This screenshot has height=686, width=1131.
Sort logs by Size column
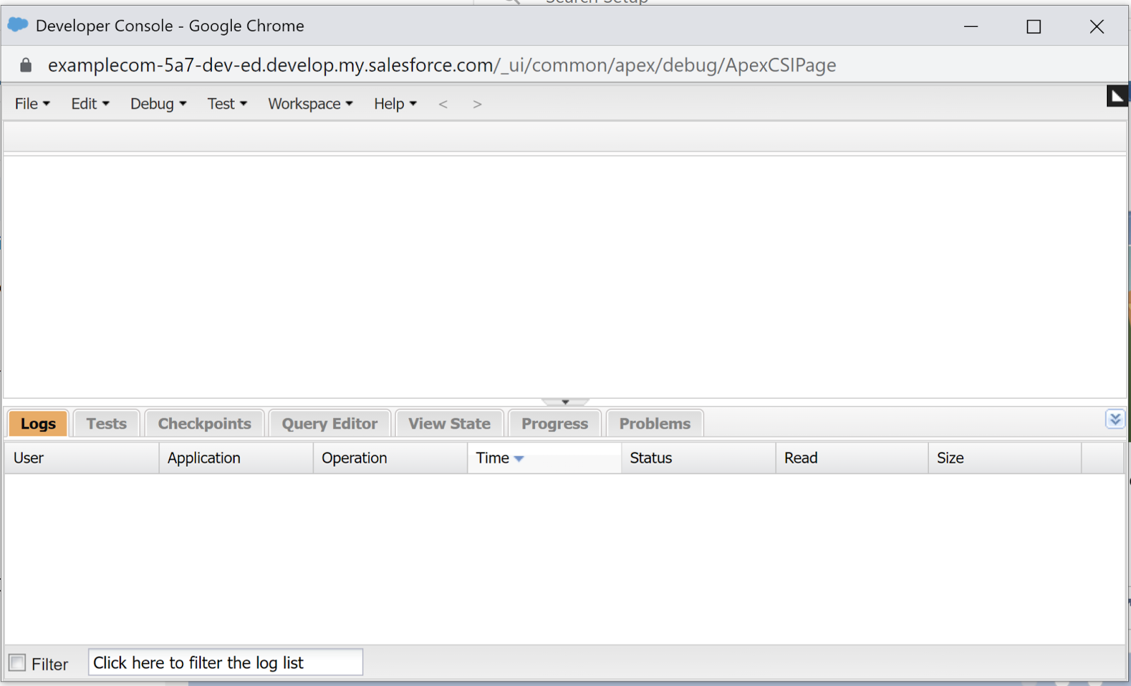click(x=1005, y=458)
